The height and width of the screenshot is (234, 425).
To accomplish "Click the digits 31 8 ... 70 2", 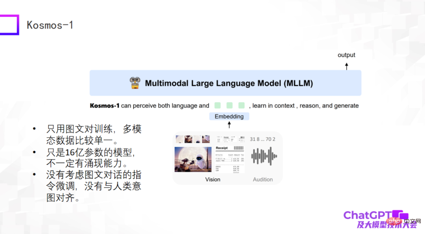I will 262,140.
